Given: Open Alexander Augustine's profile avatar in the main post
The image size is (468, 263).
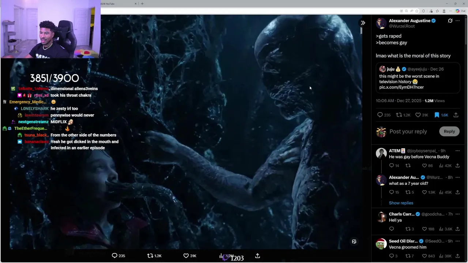Looking at the screenshot, I should tap(381, 23).
